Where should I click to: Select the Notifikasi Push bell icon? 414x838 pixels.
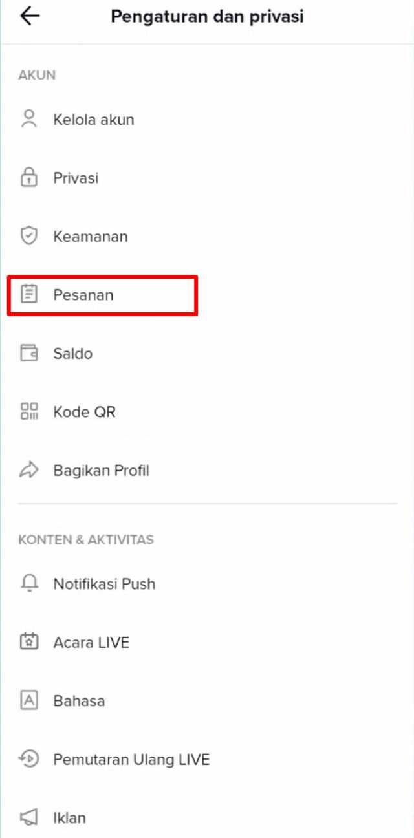click(28, 583)
